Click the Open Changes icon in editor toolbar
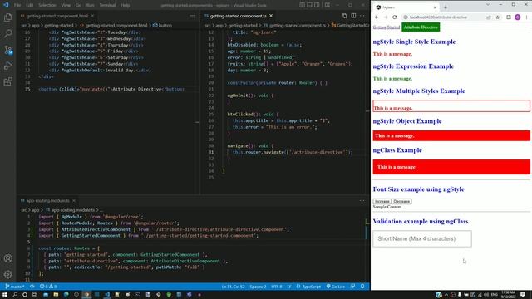 345,16
